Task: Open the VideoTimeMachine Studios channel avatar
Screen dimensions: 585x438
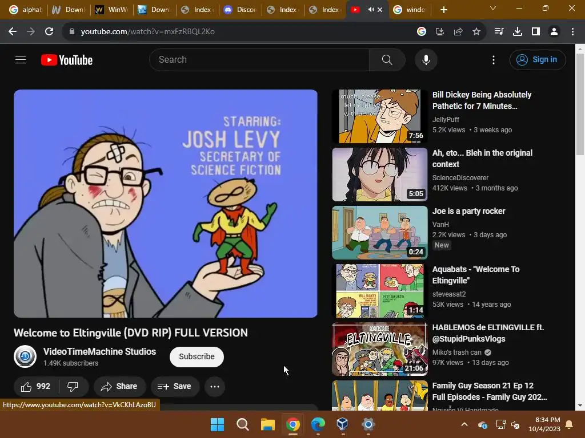Action: pos(25,356)
